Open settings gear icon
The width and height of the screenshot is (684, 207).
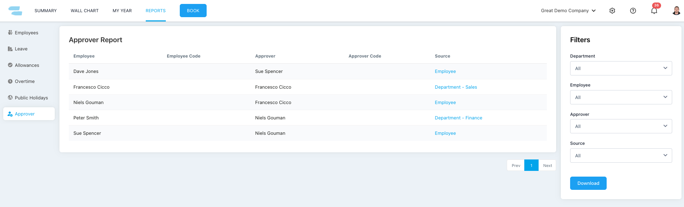click(612, 11)
